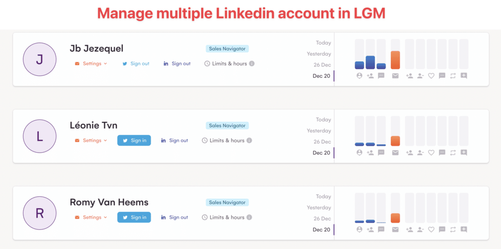Viewport: 501px width, 249px height.
Task: Click the chat bubble between heart and retweet in Romy's row
Action: pos(442,229)
